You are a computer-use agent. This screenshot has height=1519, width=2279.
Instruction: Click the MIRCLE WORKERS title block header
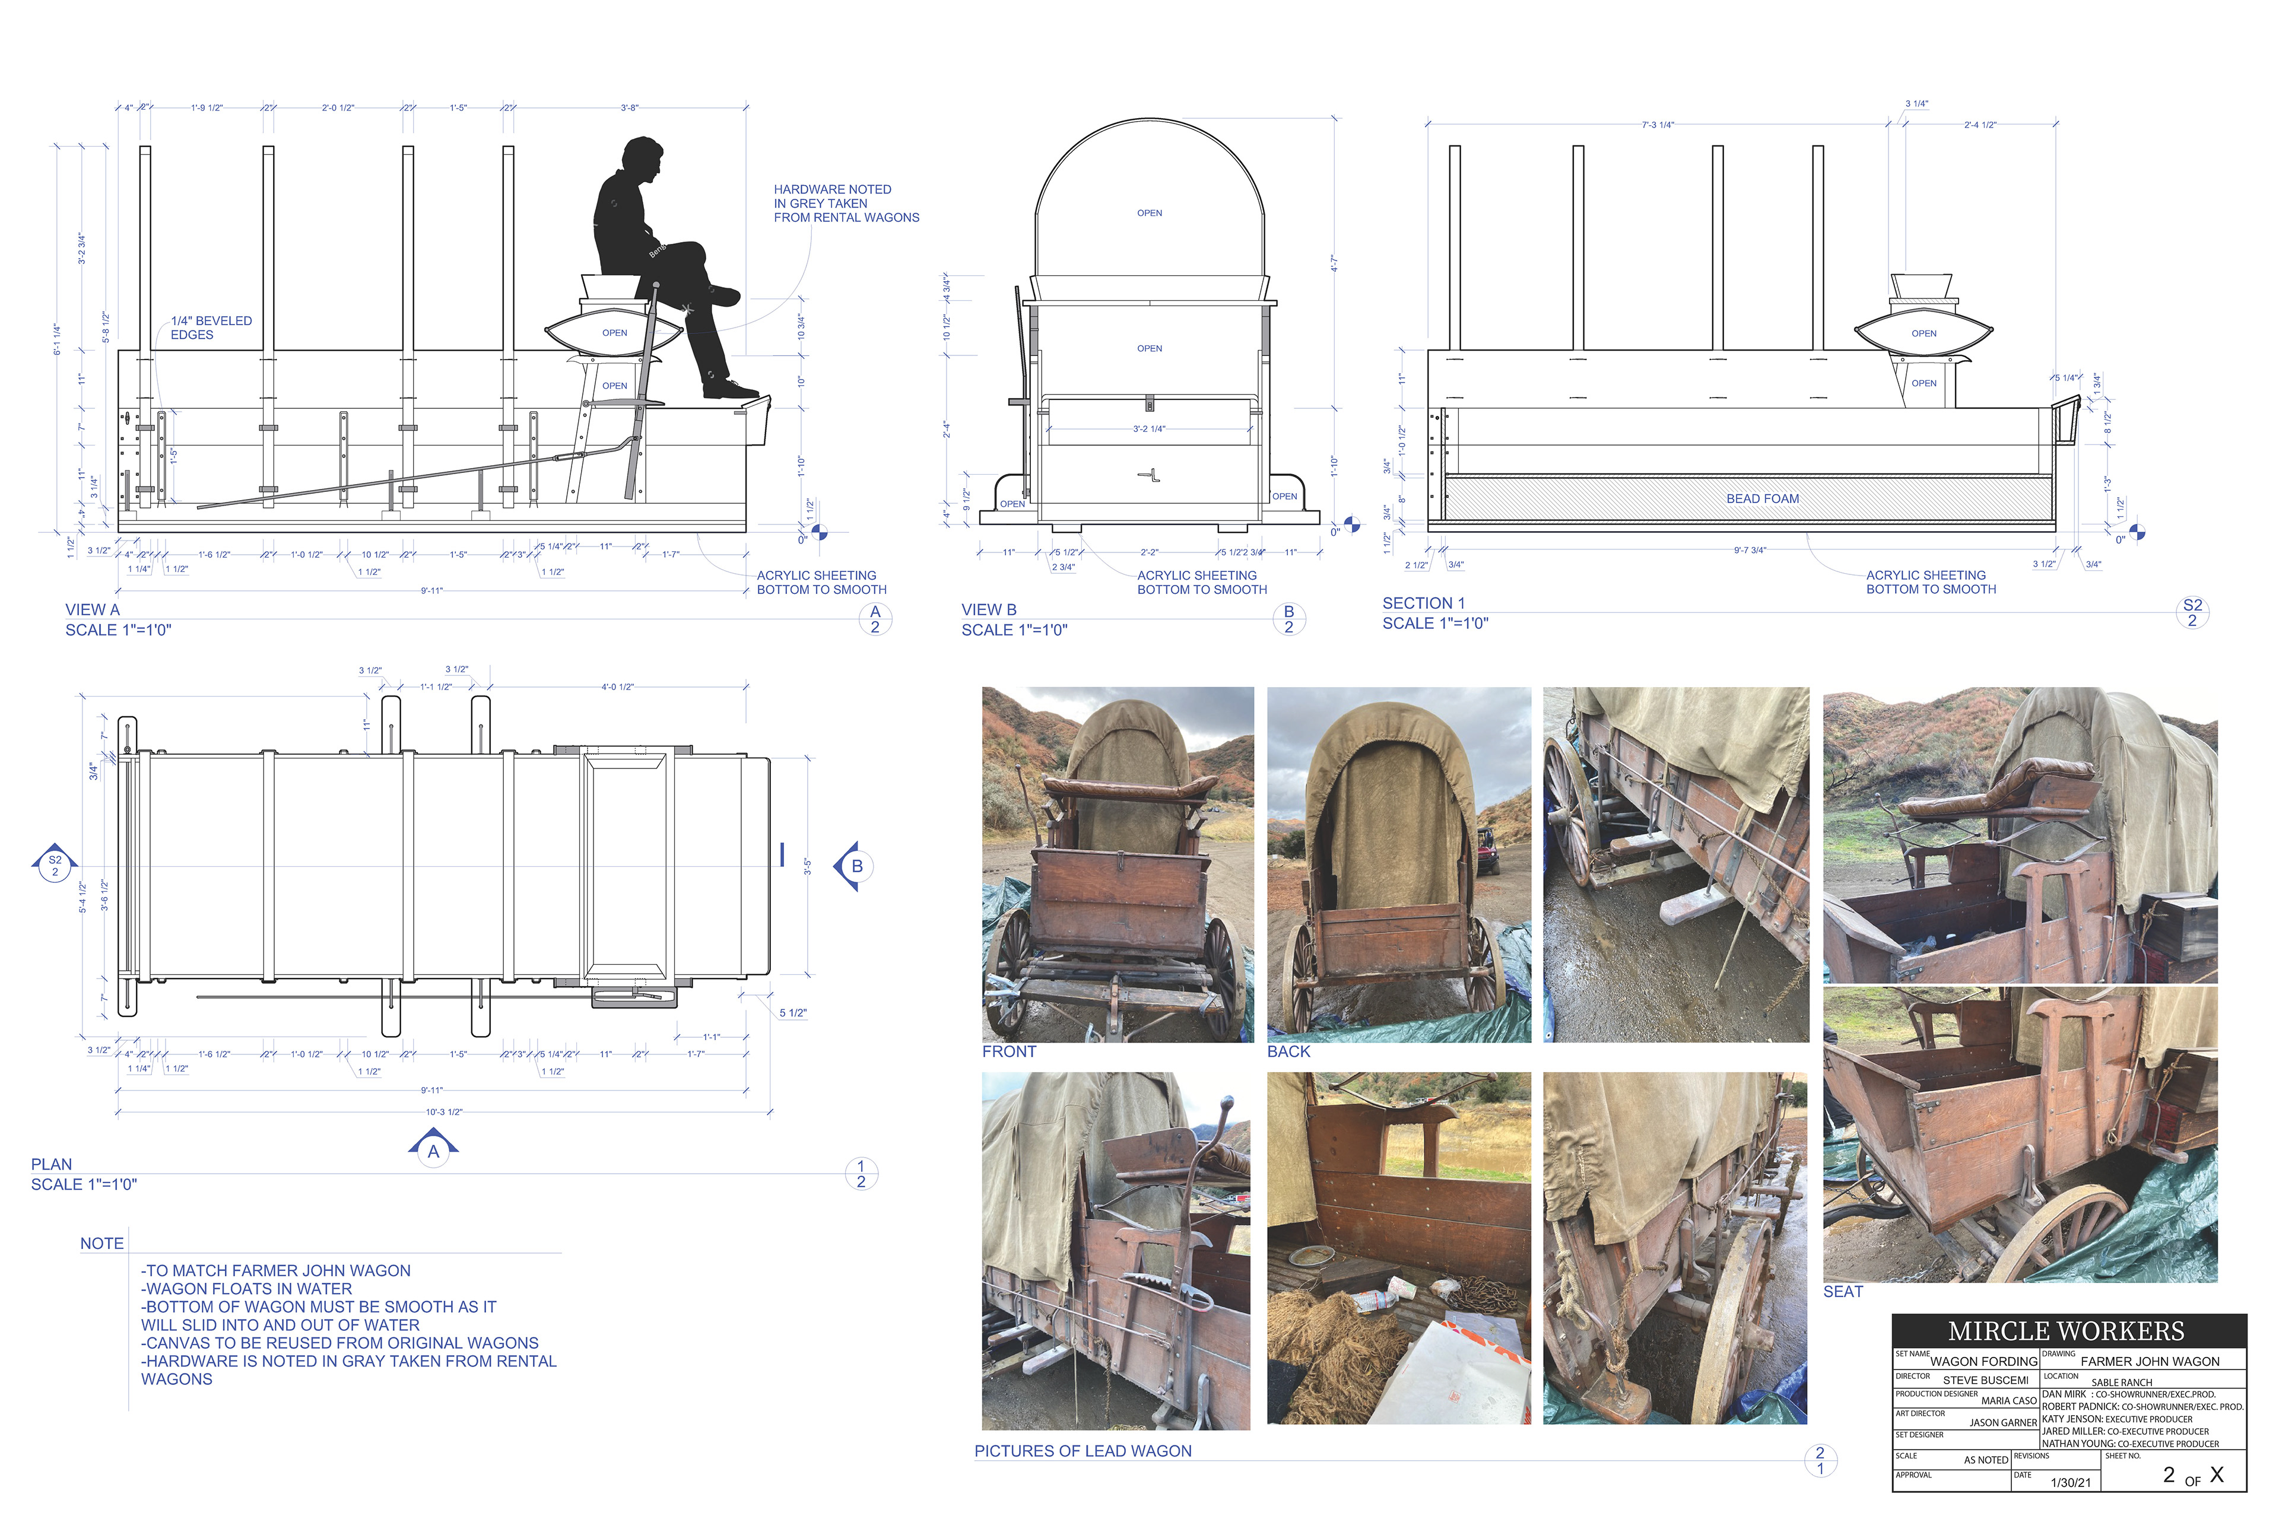pos(2068,1331)
